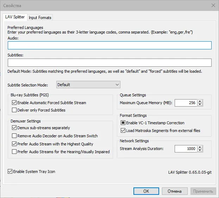Image resolution: width=219 pixels, height=198 pixels.
Task: Check Prefer Audio Streams for Hearing/Visually Impaired
Action: 14,152
